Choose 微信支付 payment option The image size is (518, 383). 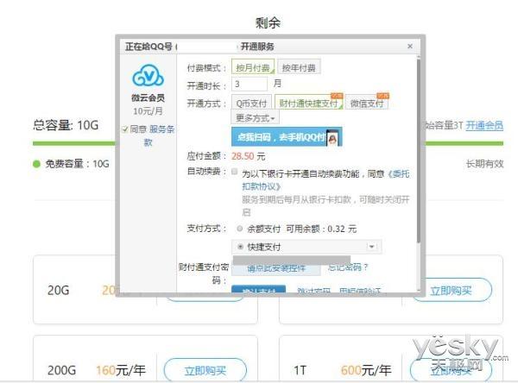coord(367,103)
